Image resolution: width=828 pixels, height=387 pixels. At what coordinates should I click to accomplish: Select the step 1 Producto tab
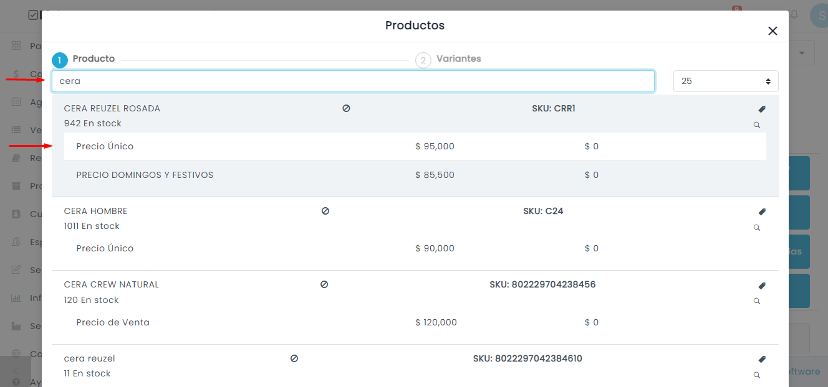click(84, 60)
